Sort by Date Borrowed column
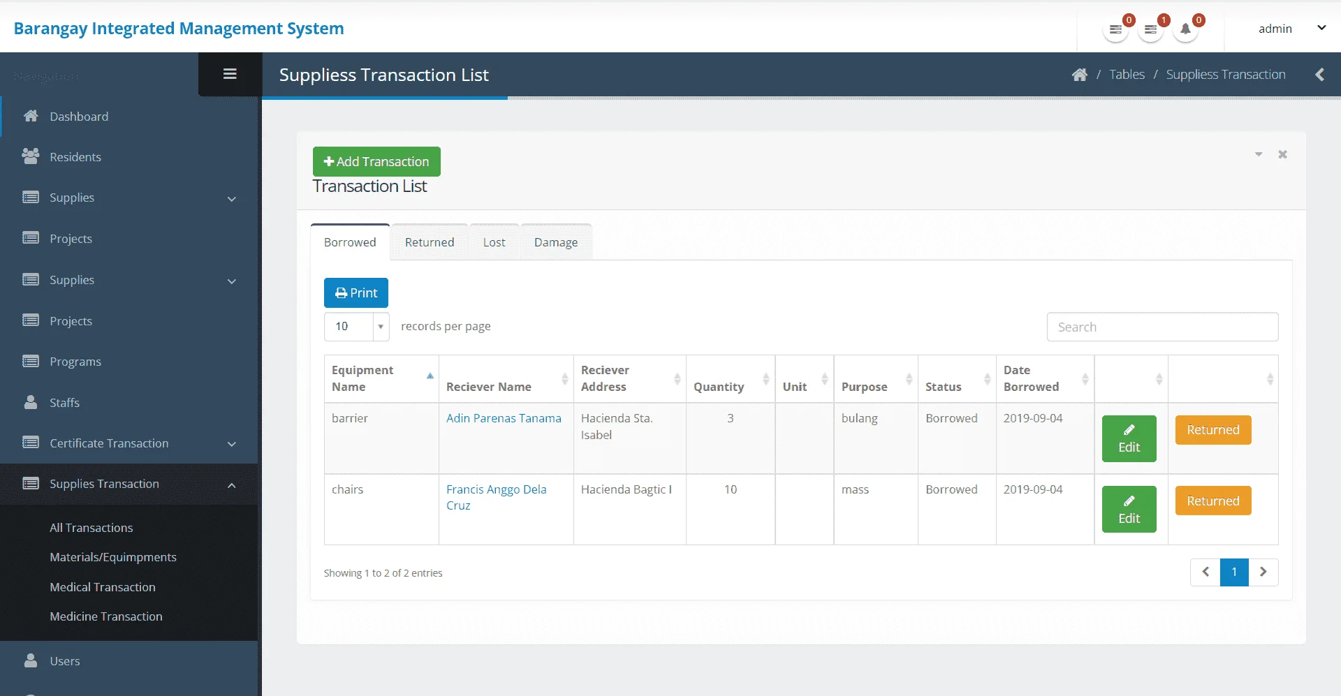This screenshot has width=1341, height=696. pyautogui.click(x=1085, y=379)
